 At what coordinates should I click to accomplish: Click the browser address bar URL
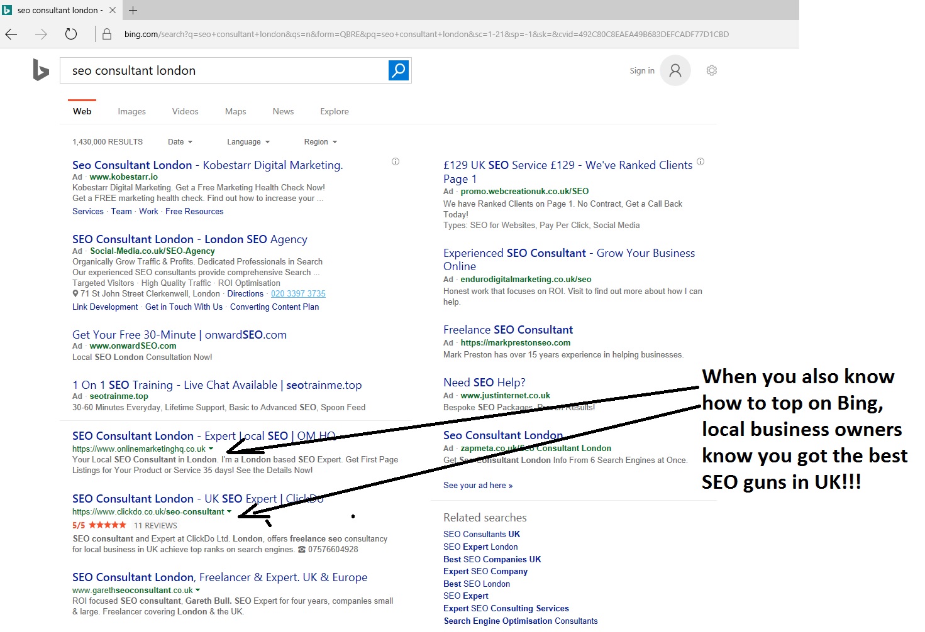click(426, 35)
